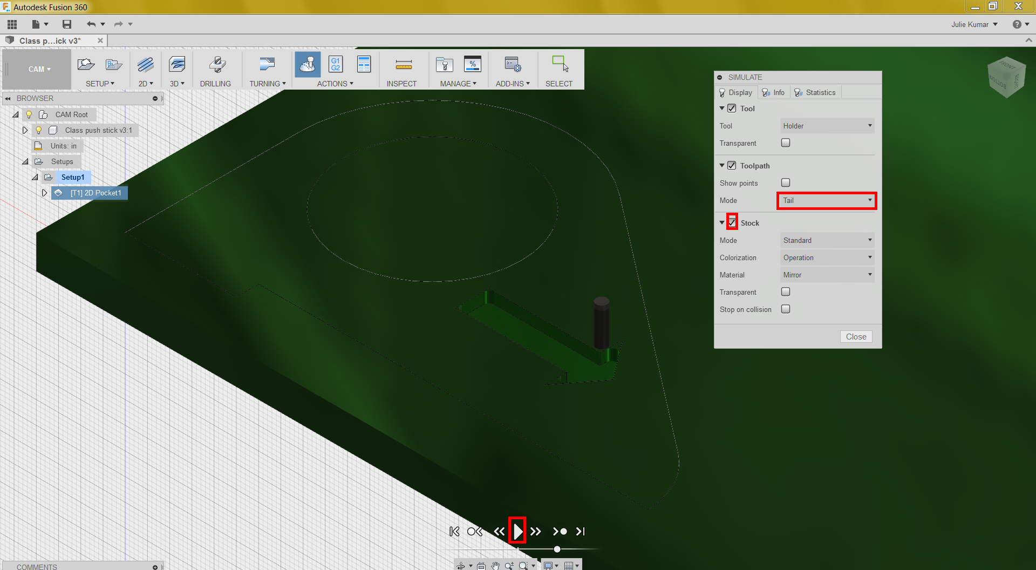This screenshot has height=570, width=1036.
Task: Open the Material dropdown showing Mirror
Action: [827, 275]
